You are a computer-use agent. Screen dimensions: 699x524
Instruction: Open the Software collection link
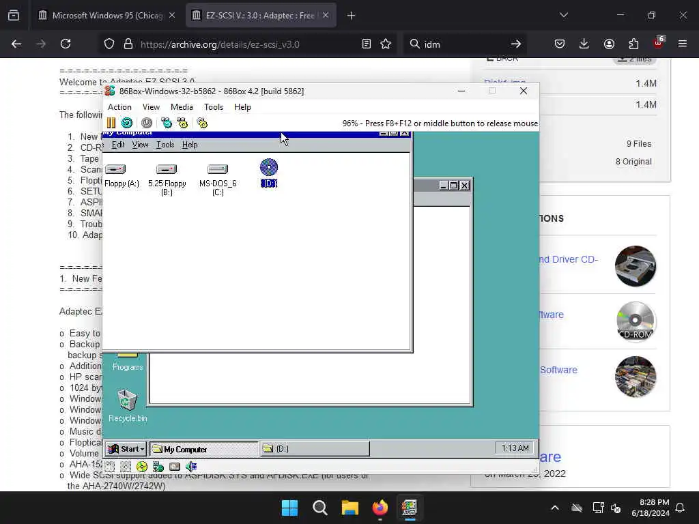558,370
